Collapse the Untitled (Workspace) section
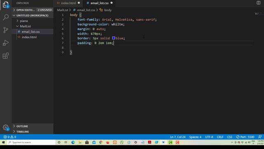The width and height of the screenshot is (264, 149). 33,15
